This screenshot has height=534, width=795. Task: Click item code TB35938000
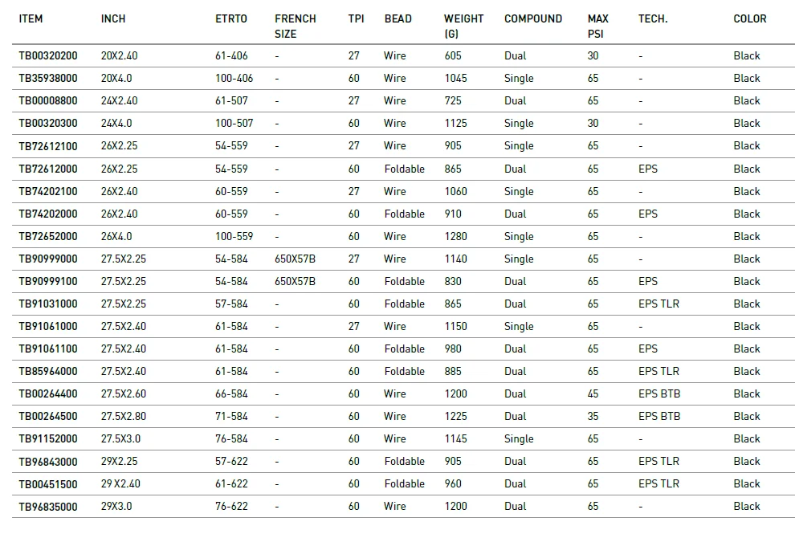[48, 79]
